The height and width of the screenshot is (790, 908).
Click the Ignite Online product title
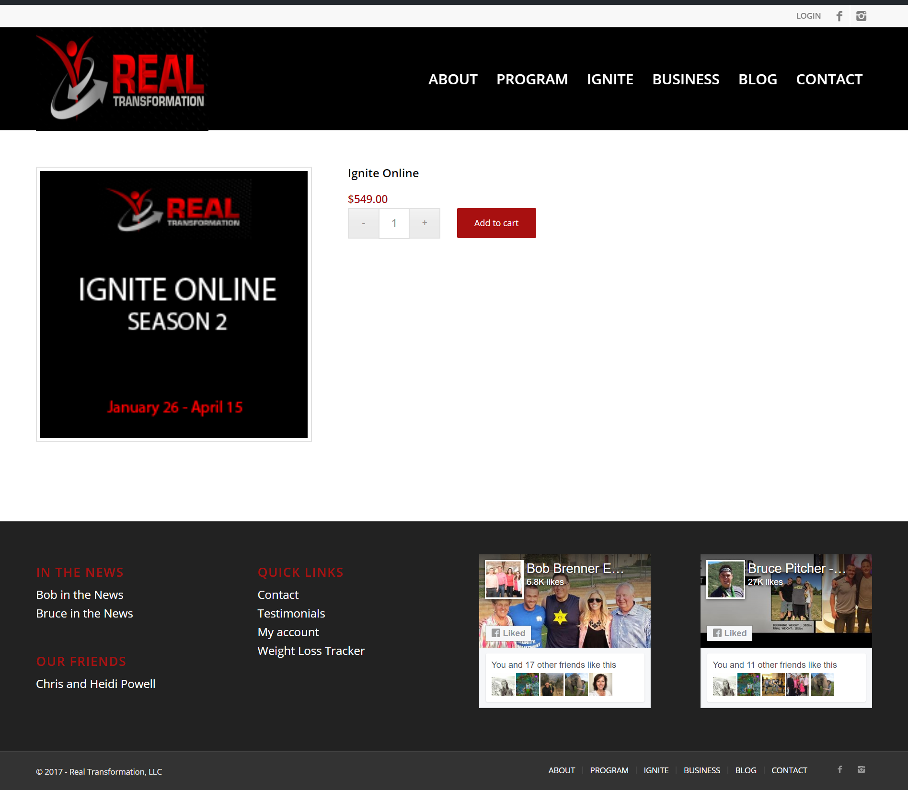383,173
